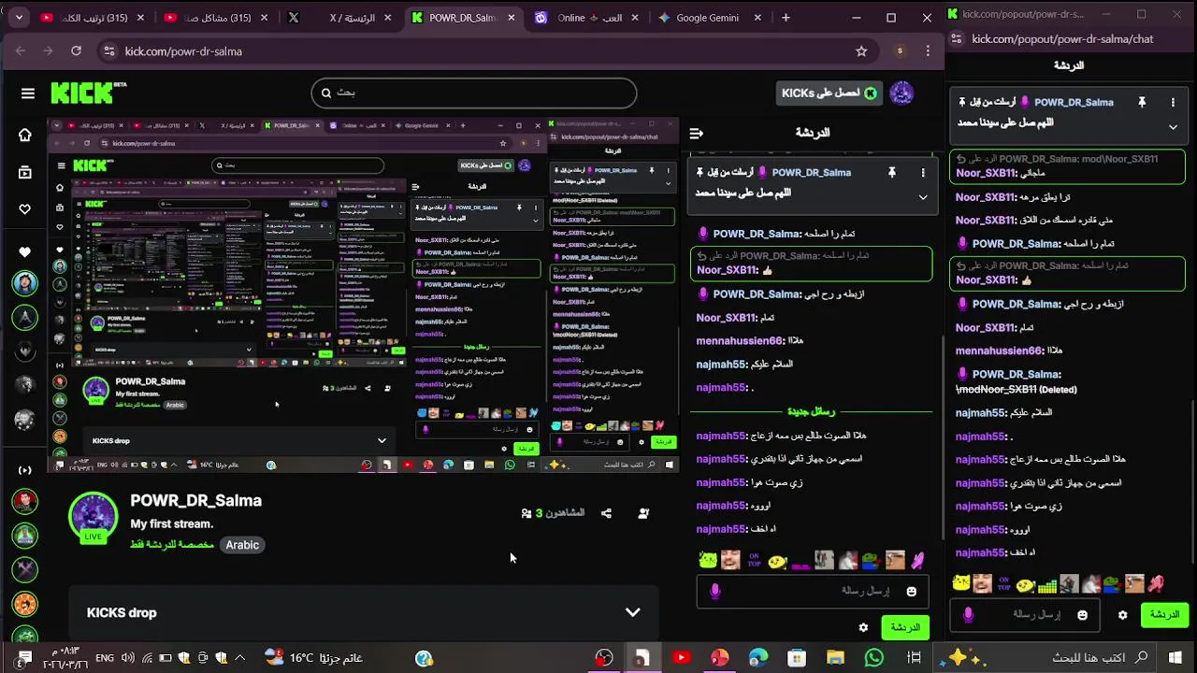This screenshot has width=1197, height=673.
Task: Click the Kick search box
Action: (474, 93)
